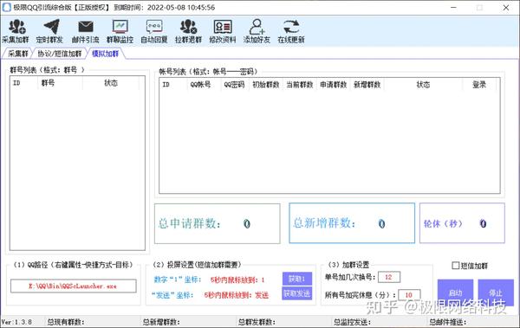Switch to the 采集群 tab
The width and height of the screenshot is (520, 328).
(x=17, y=54)
